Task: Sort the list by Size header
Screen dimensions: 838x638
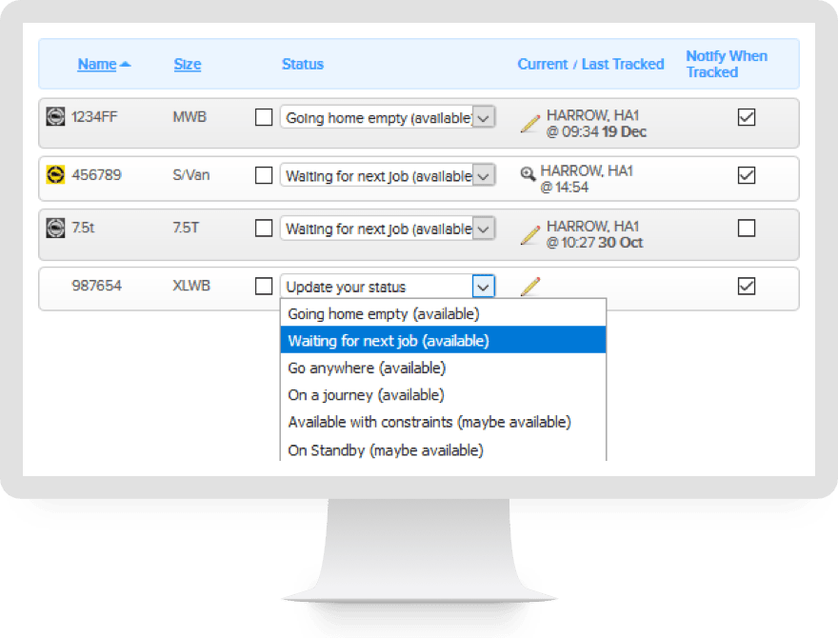Action: pyautogui.click(x=188, y=64)
